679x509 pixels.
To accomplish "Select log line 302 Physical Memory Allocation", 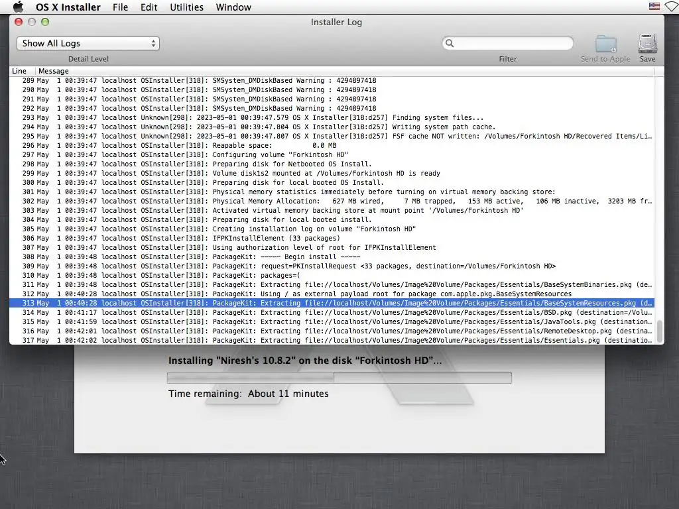I will click(x=332, y=201).
